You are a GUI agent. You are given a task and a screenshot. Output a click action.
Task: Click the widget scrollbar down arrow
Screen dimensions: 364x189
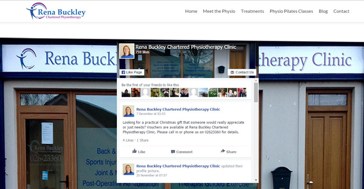coord(256,180)
